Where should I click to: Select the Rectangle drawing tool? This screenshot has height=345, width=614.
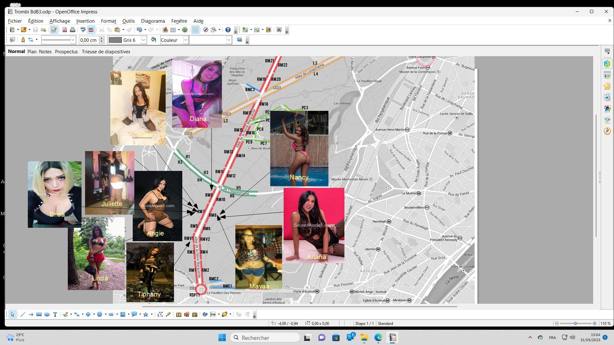pos(39,315)
